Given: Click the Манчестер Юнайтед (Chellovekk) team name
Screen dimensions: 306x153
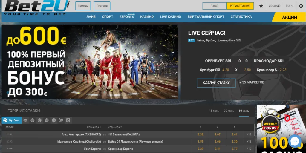Looking at the screenshot, I should pyautogui.click(x=79, y=141).
